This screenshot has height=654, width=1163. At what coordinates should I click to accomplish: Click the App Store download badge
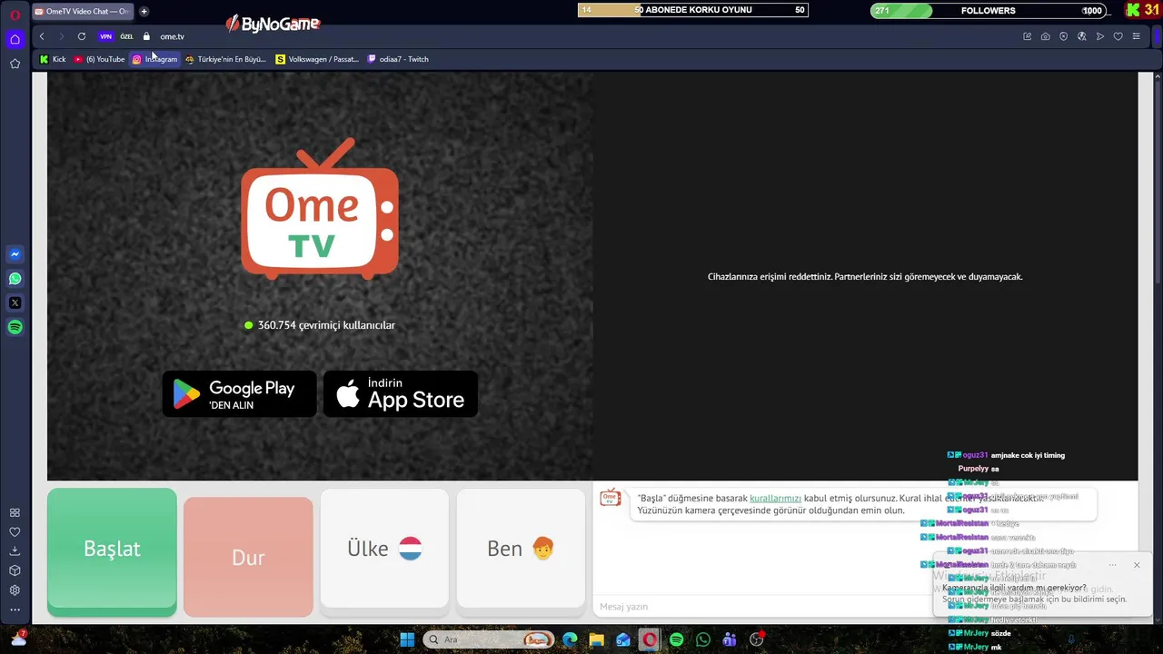click(x=401, y=394)
